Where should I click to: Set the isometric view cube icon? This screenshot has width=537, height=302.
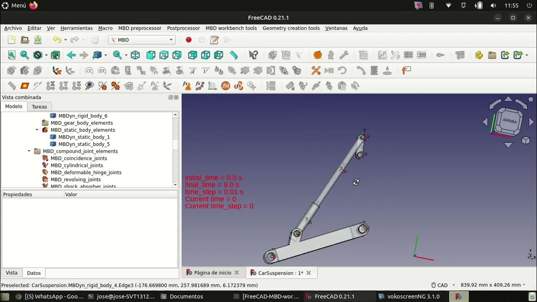coord(135,55)
